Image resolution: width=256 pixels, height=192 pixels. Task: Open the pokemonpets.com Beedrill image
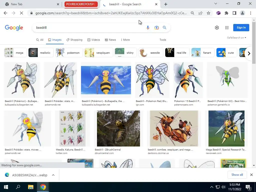tap(188, 80)
